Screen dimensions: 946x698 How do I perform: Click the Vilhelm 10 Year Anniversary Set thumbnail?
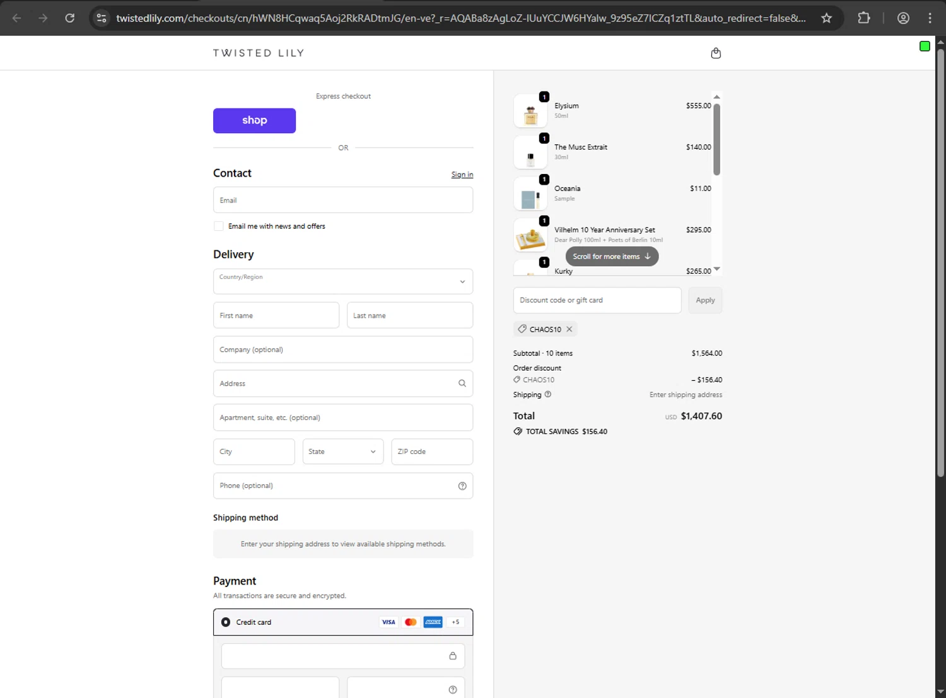point(530,235)
